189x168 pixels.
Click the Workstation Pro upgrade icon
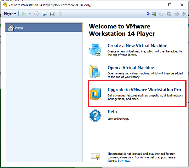95,94
